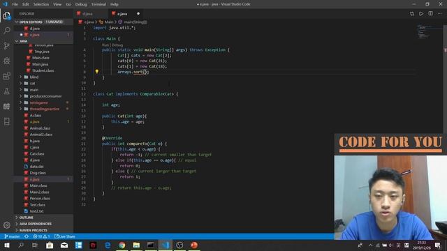Open the Windows notification center
The height and width of the screenshot is (251, 447).
click(x=438, y=245)
